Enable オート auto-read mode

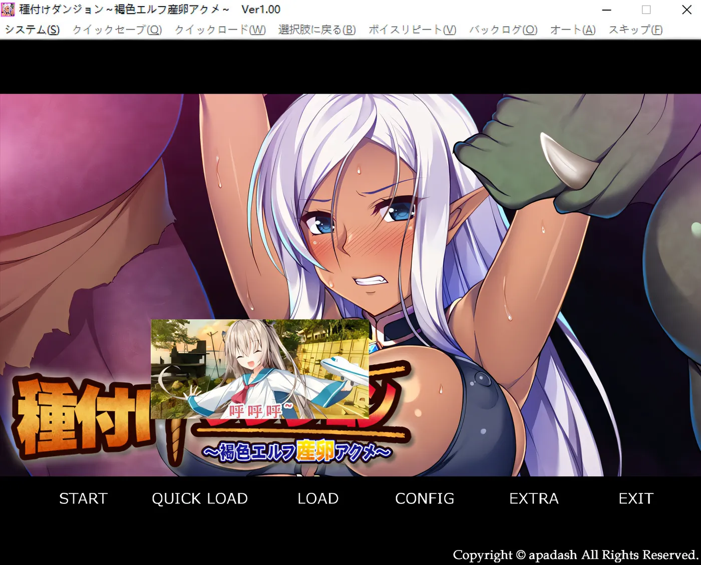pos(572,30)
